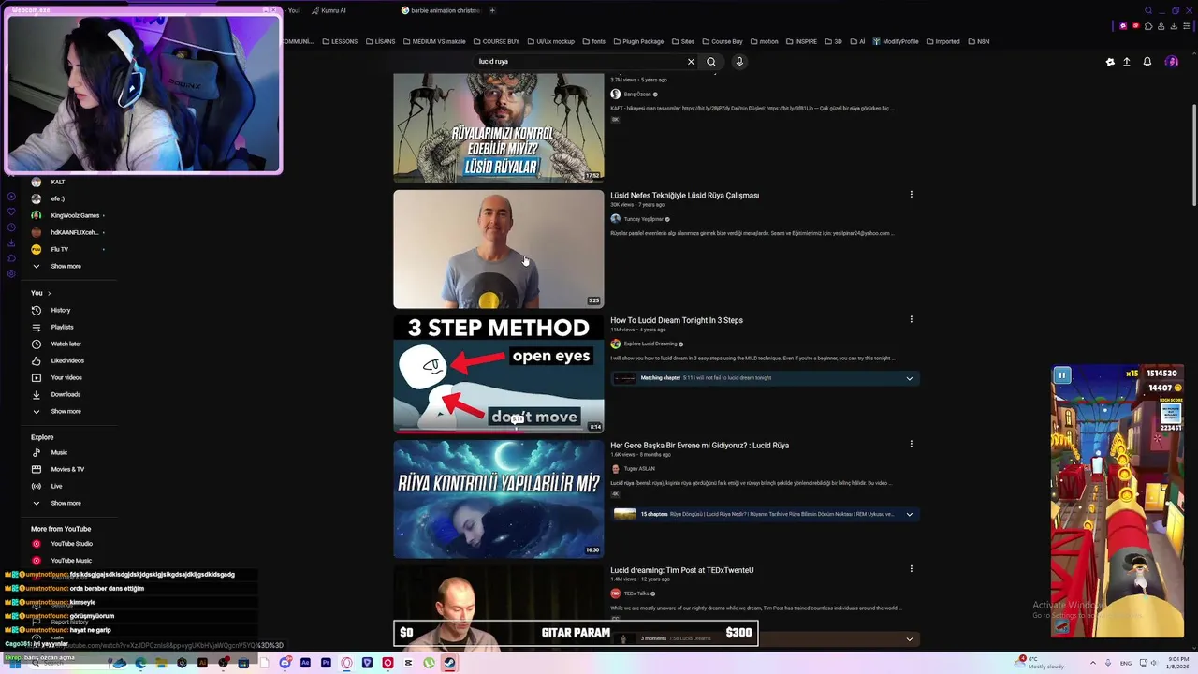Open the ModifyProfile bookmark

coord(896,41)
